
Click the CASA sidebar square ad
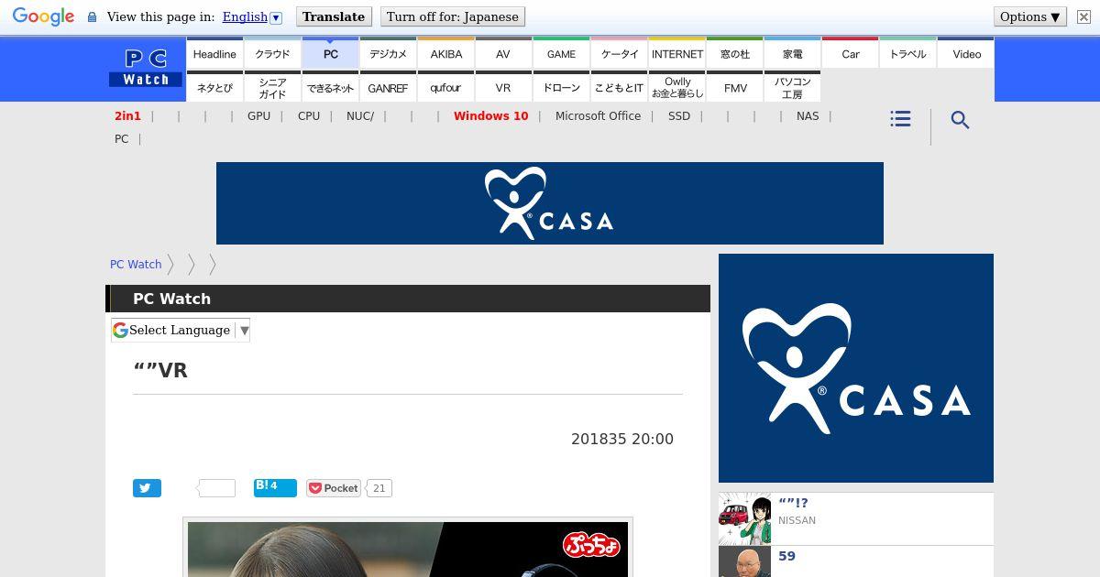[856, 368]
